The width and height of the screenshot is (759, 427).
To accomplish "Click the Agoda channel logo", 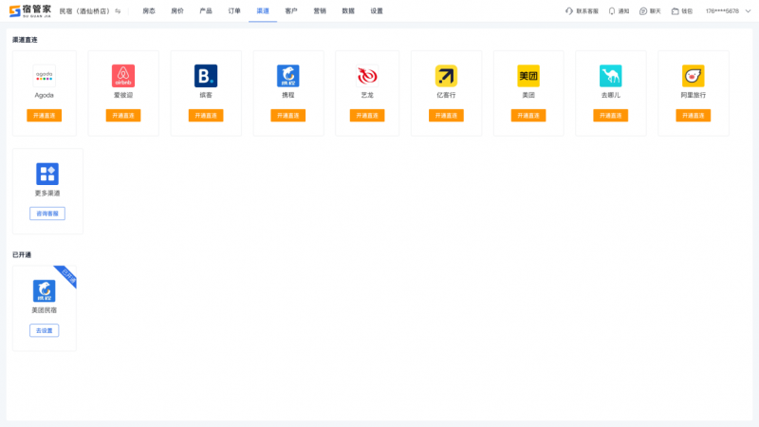I will (44, 76).
